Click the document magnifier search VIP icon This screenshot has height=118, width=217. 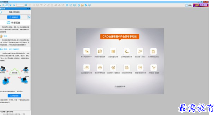tap(127, 68)
